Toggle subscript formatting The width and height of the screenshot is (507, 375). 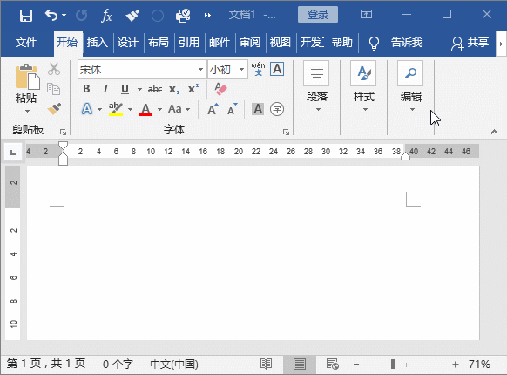(x=174, y=89)
